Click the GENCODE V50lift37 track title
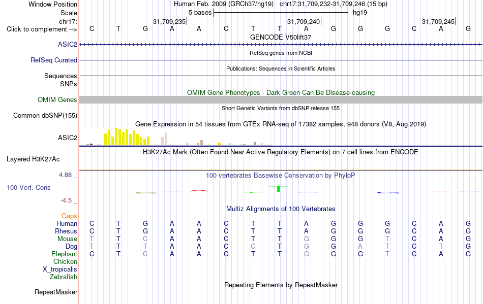This screenshot has width=483, height=304. pos(281,37)
